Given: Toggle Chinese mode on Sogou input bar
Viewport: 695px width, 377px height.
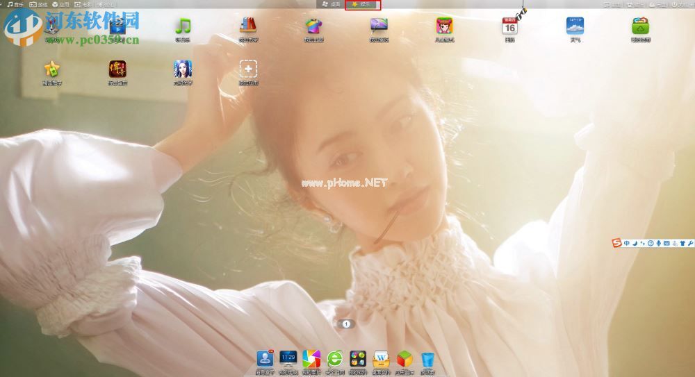Looking at the screenshot, I should click(x=626, y=243).
